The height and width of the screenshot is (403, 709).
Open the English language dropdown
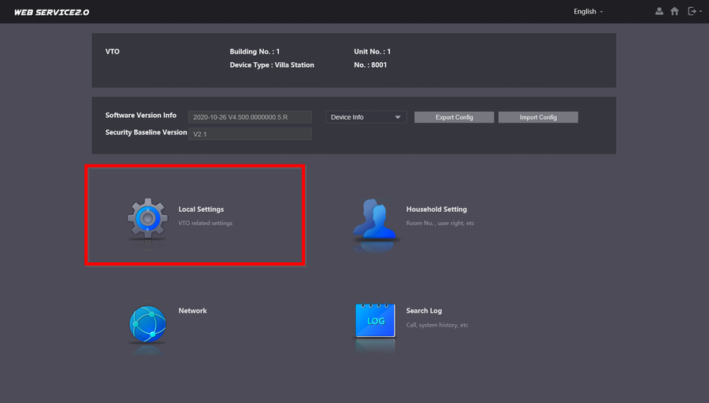tap(588, 12)
